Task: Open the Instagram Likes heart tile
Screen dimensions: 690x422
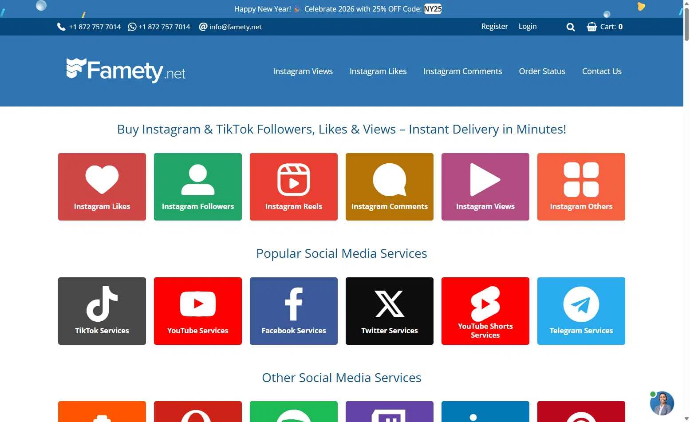Action: (102, 187)
